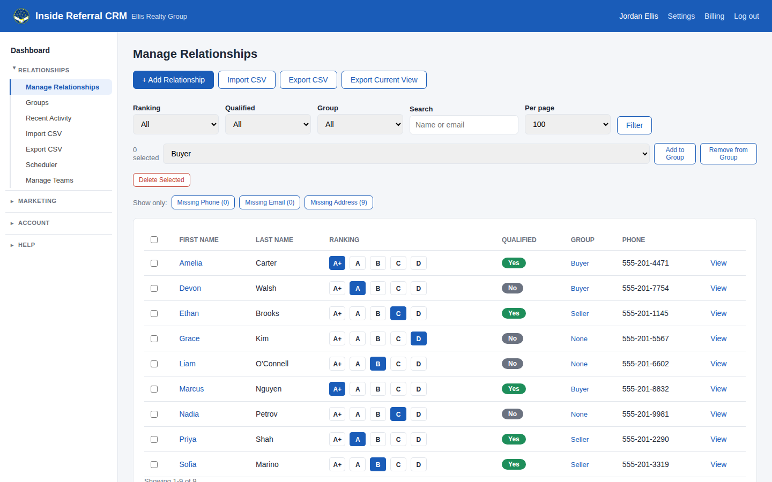The height and width of the screenshot is (482, 772).
Task: Show only Missing Phone records
Action: 203,202
